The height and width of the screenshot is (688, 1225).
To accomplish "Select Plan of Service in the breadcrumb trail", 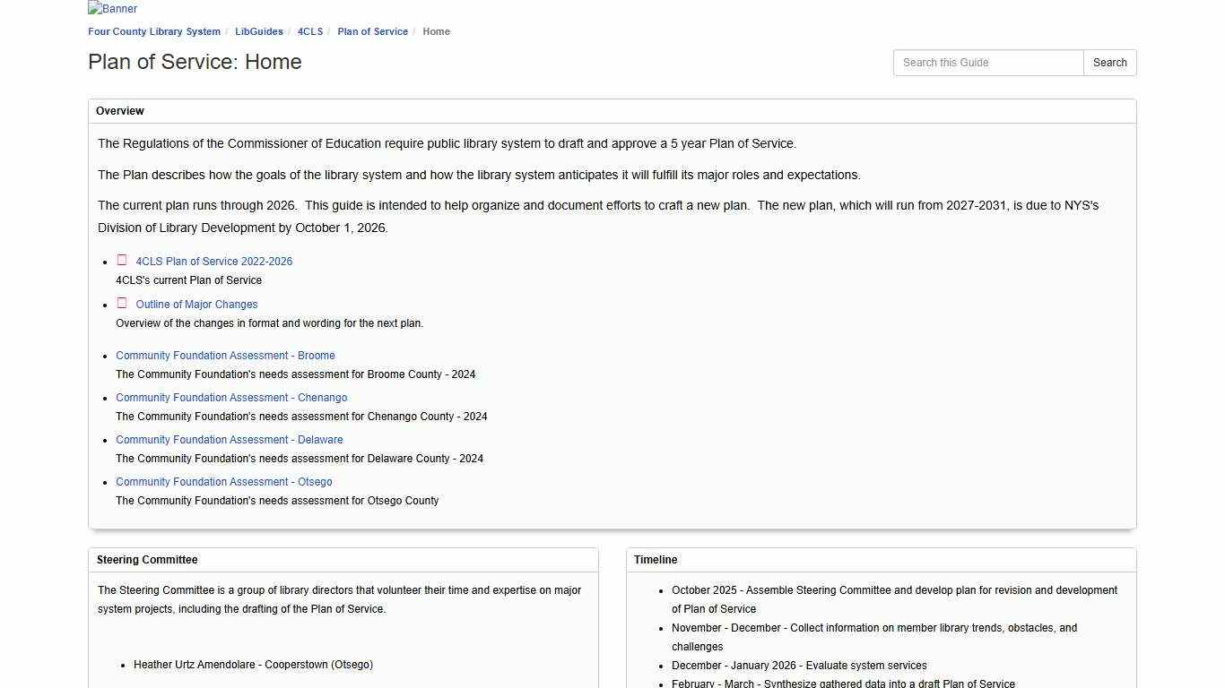I will point(372,31).
